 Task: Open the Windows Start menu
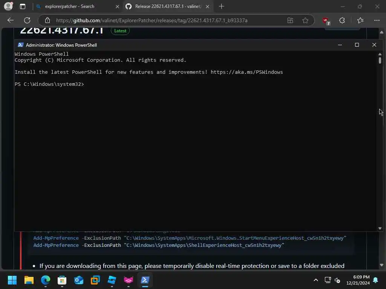tap(12, 280)
